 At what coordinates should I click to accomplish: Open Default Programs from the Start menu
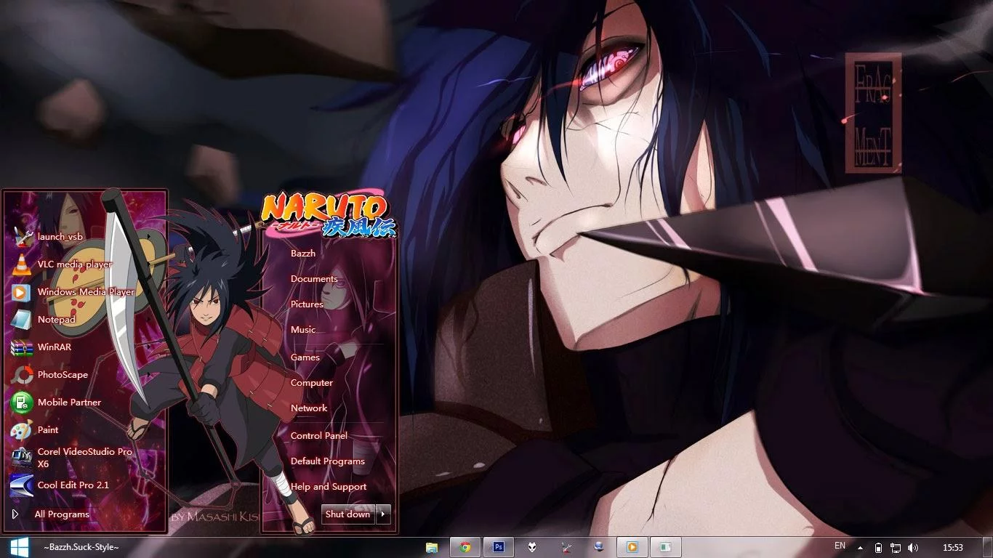pos(328,461)
